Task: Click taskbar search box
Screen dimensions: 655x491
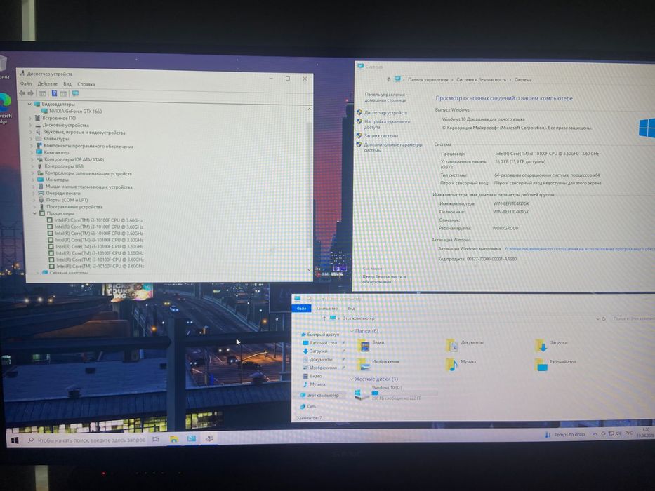Action: pos(87,440)
